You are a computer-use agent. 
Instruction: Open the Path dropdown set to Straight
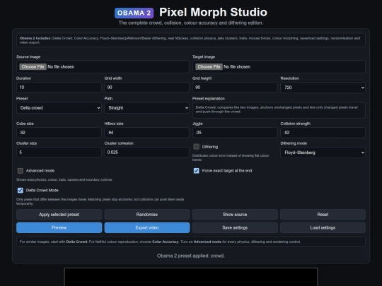[147, 108]
